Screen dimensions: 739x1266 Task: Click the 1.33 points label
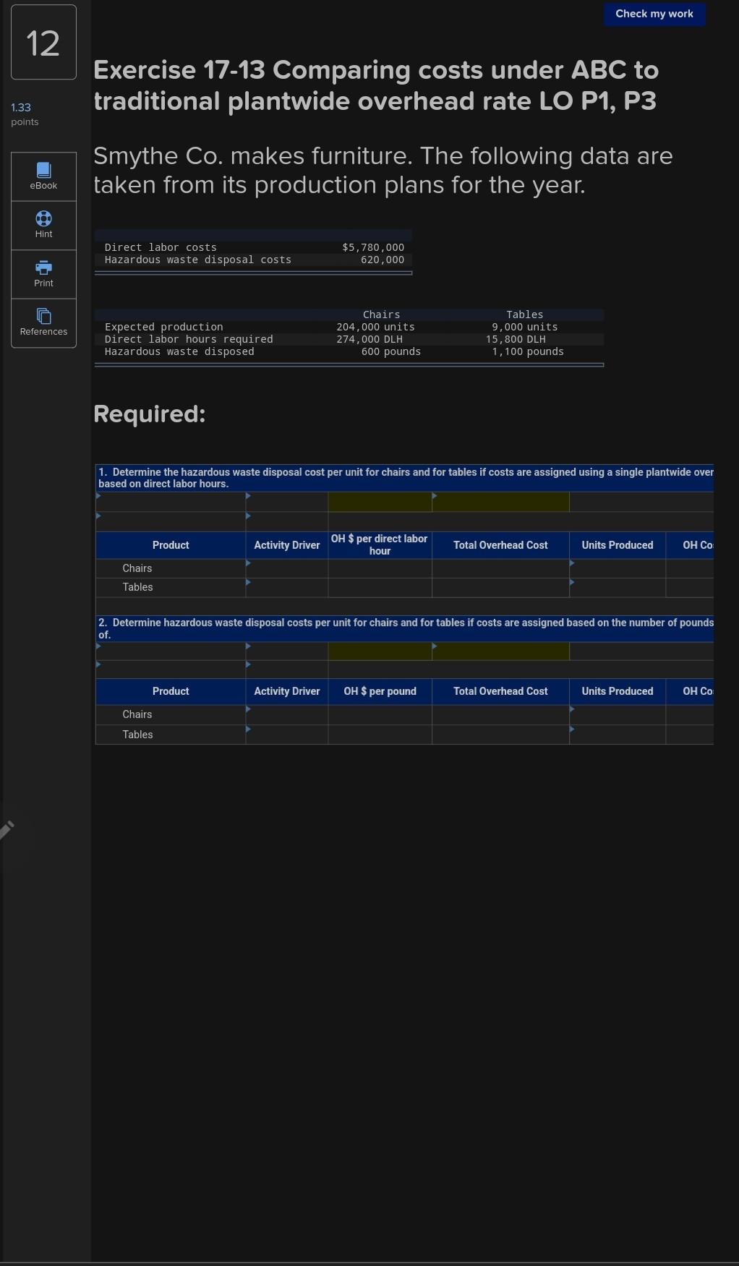[25, 114]
